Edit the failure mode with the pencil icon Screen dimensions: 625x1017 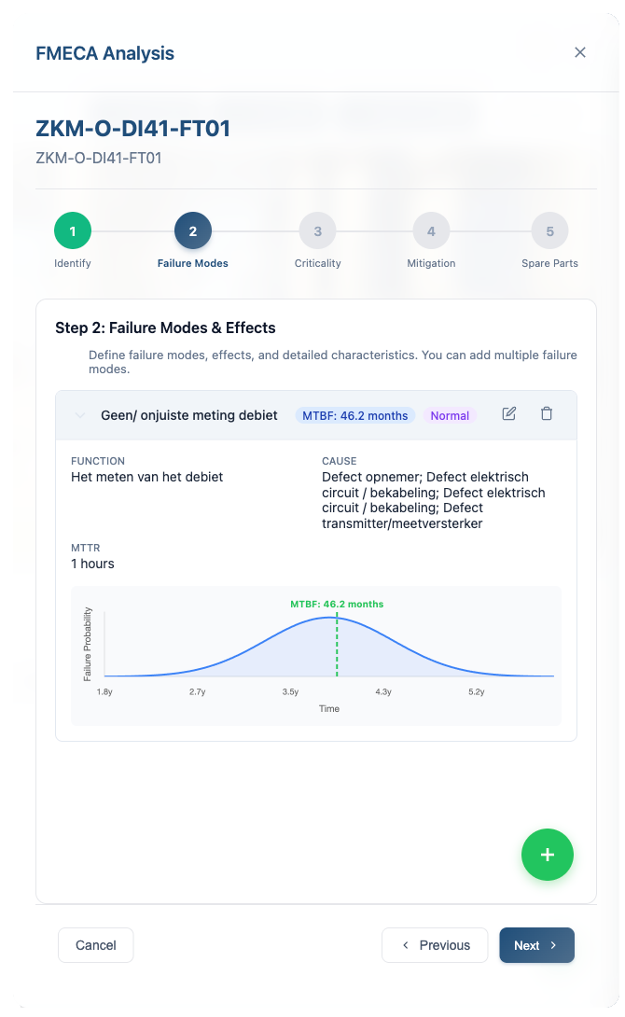click(508, 413)
